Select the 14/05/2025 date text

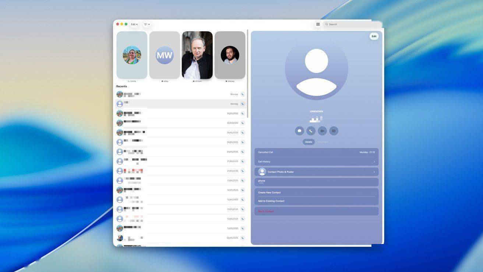coord(233,190)
